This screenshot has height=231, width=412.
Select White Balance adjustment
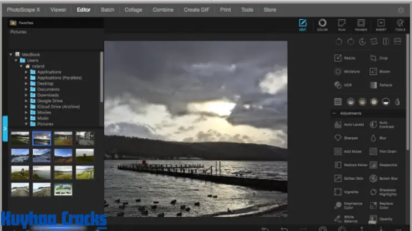[346, 219]
